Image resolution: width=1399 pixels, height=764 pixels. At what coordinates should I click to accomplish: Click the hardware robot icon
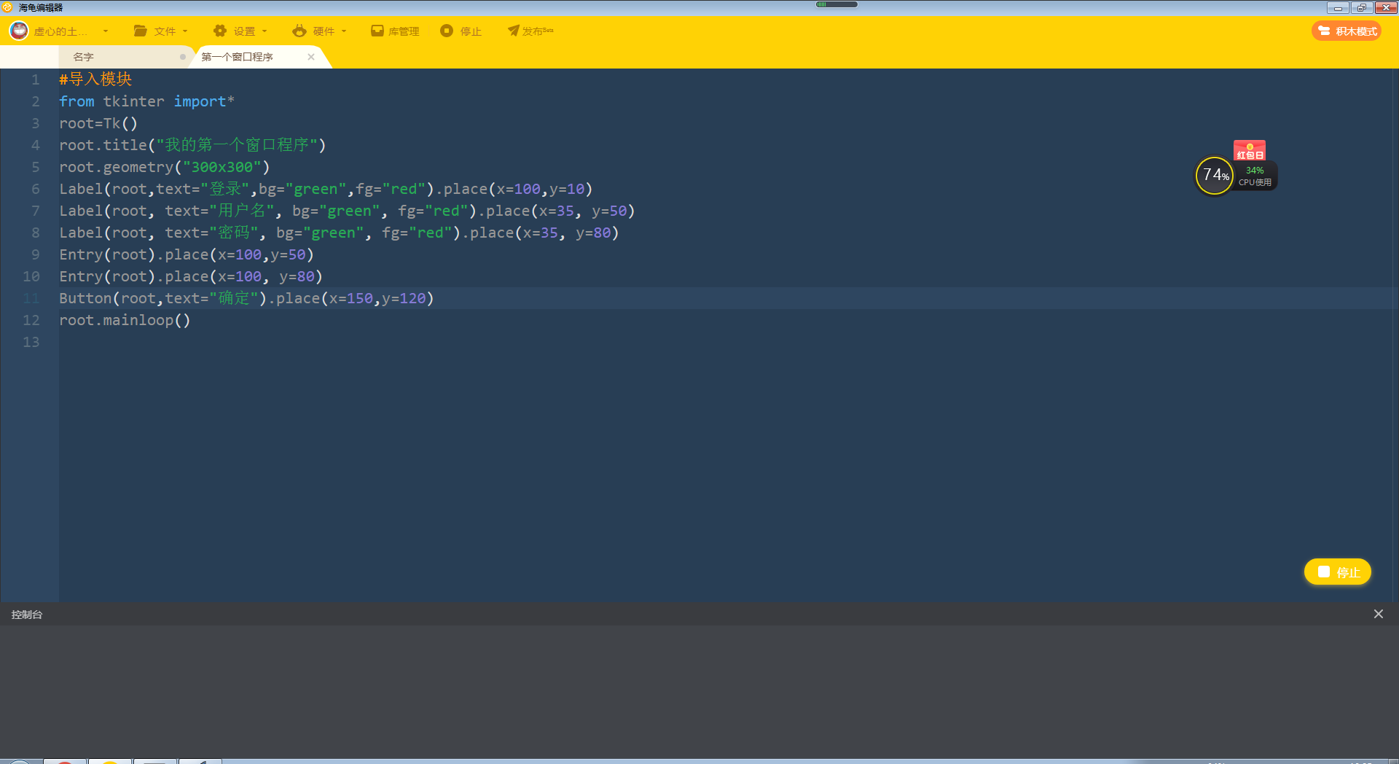299,31
